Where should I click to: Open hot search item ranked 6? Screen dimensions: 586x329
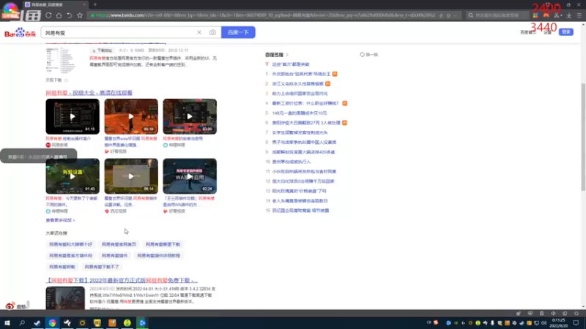click(x=306, y=122)
